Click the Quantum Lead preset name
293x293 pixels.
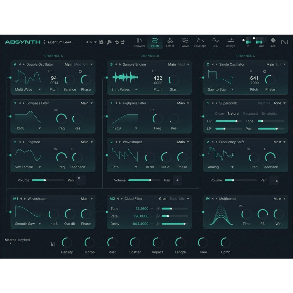(59, 42)
